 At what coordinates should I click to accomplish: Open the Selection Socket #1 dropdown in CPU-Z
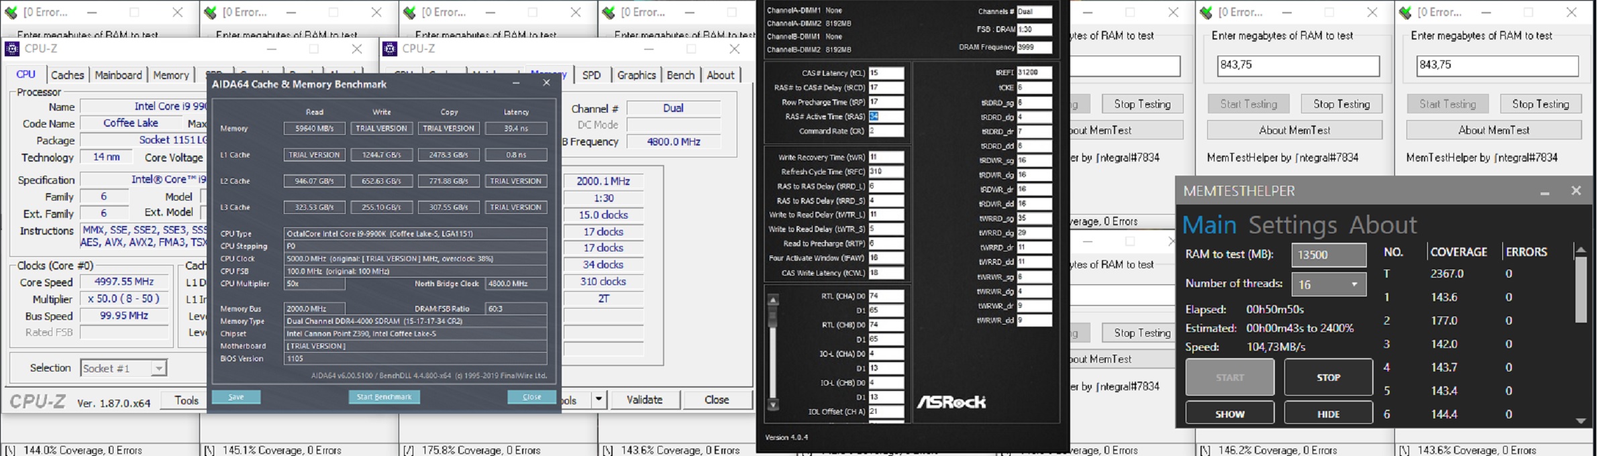158,368
